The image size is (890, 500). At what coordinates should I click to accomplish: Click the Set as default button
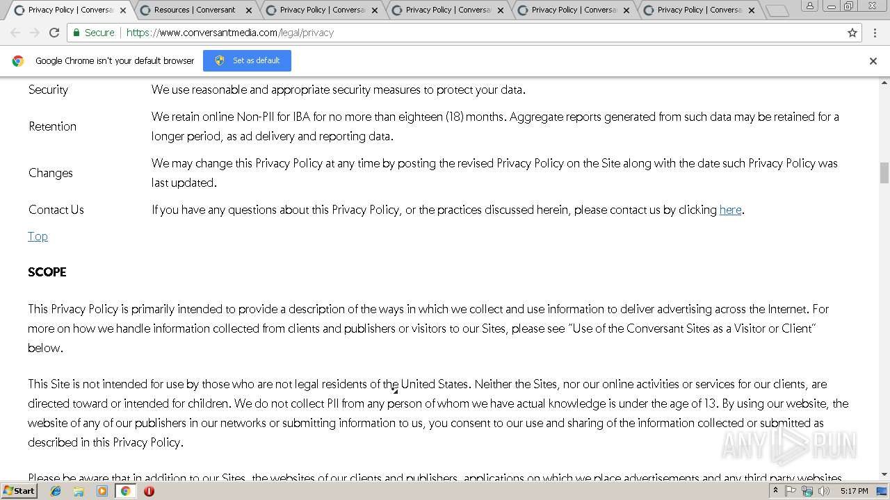(x=247, y=60)
